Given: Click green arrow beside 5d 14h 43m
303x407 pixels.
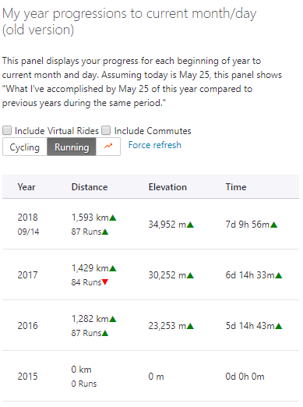Looking at the screenshot, I should [x=279, y=326].
